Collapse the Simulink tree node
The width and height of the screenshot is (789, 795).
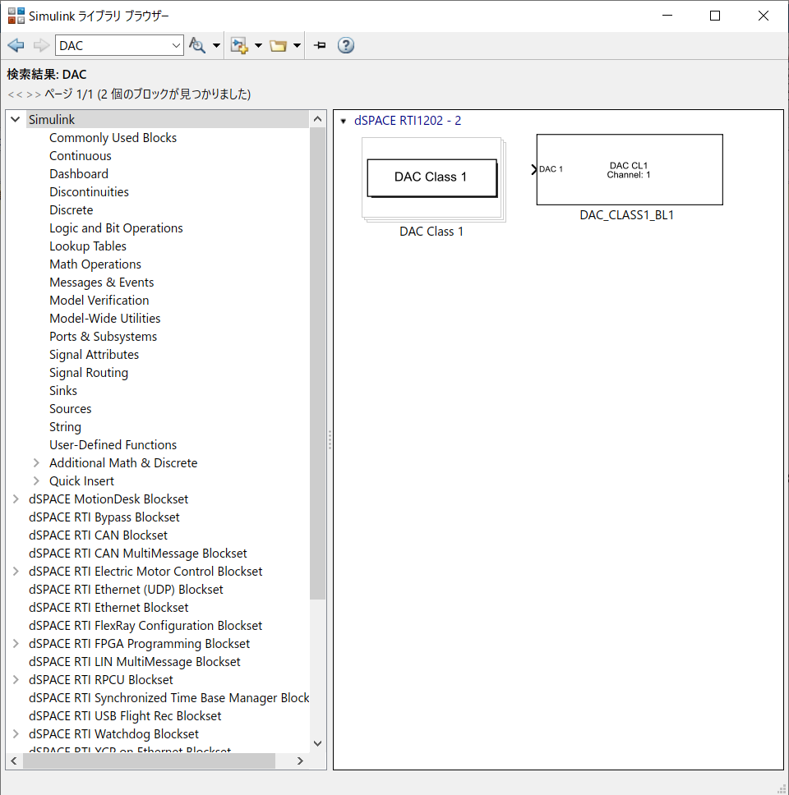point(15,118)
